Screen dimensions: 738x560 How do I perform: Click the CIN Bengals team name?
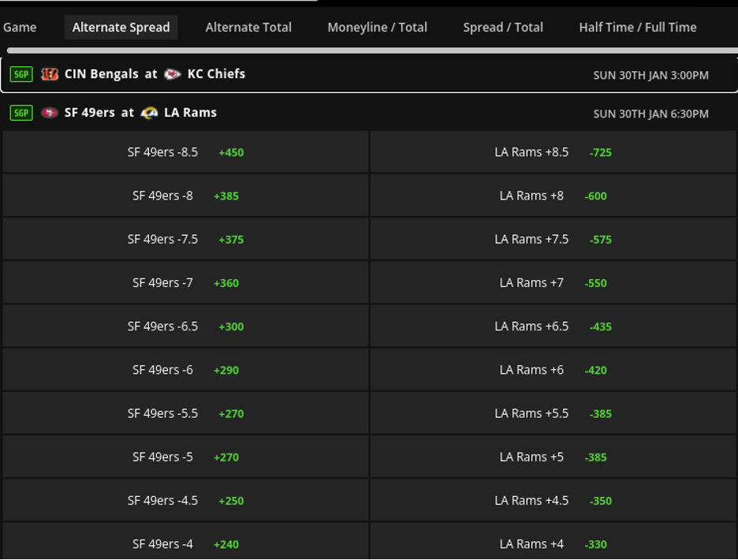tap(101, 74)
